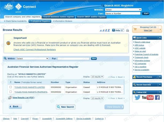The image size is (164, 122).
Task: Open *COLES FOOD MARKETS LIMITED link
Action: 30,87
